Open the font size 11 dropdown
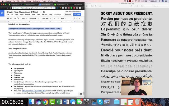 tap(56, 19)
